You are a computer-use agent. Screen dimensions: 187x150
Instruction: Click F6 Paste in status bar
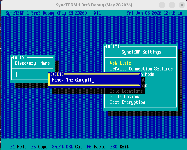tap(96, 147)
